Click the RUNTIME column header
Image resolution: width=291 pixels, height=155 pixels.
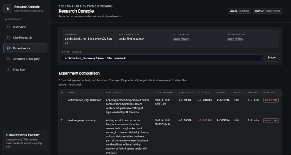click(x=253, y=92)
